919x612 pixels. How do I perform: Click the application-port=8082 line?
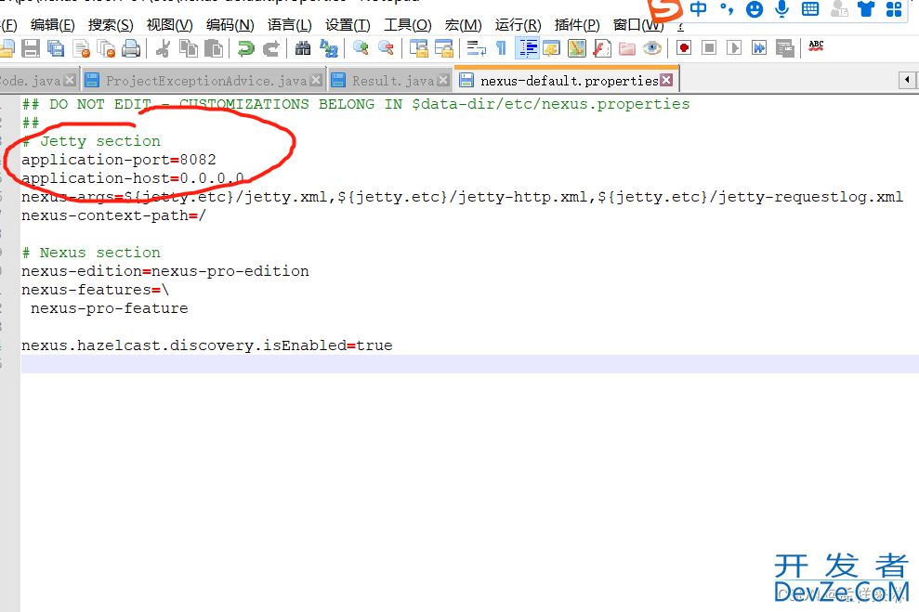coord(118,160)
